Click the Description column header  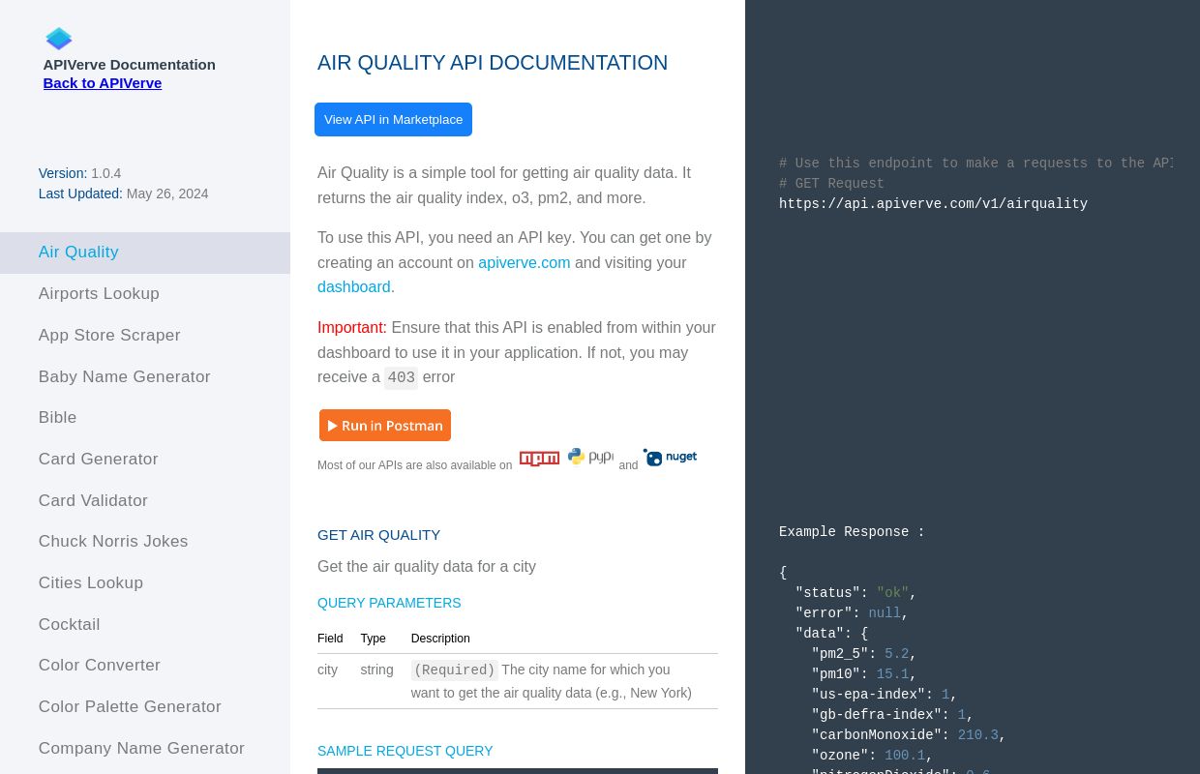coord(440,639)
